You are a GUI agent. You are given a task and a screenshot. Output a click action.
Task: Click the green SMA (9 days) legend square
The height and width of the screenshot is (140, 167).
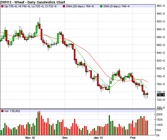[x=101, y=6]
